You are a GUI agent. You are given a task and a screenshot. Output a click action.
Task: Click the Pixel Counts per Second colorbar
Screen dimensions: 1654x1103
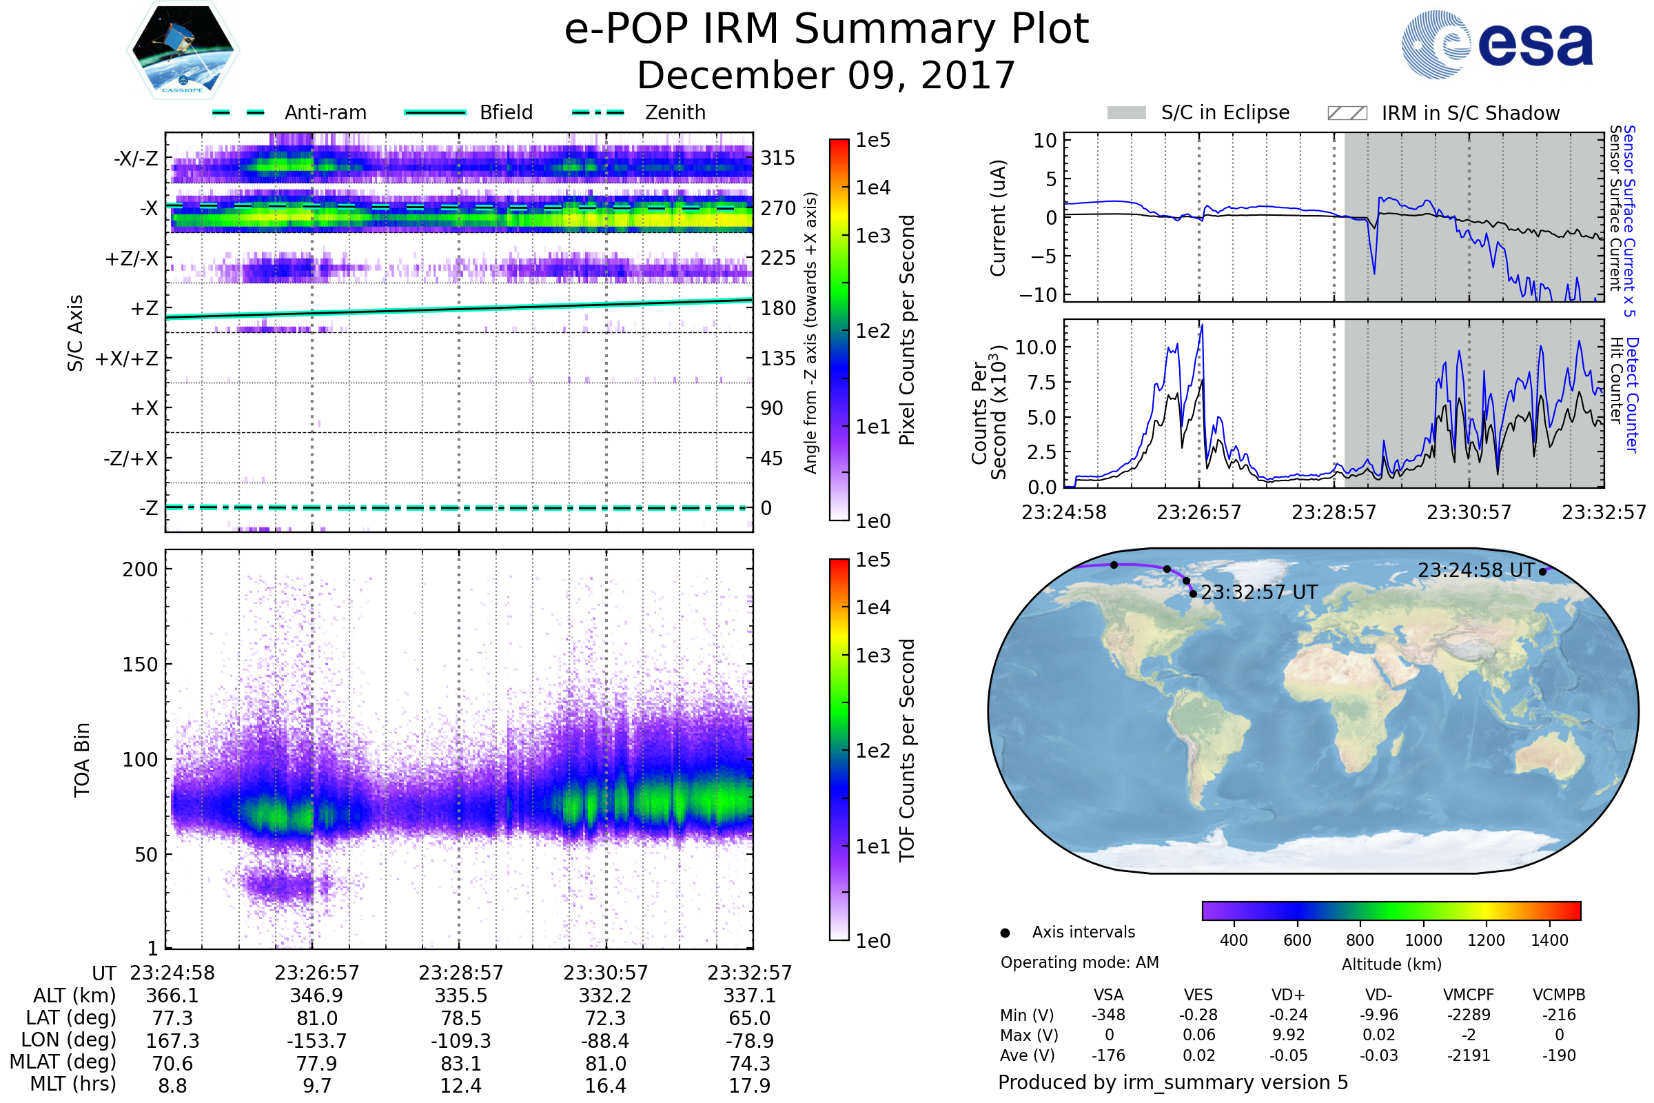[x=839, y=330]
